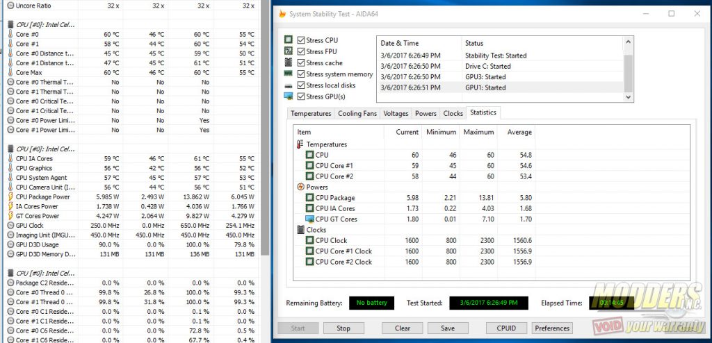The image size is (712, 343).
Task: Select the CPU Core #2 Clock row
Action: 414,262
